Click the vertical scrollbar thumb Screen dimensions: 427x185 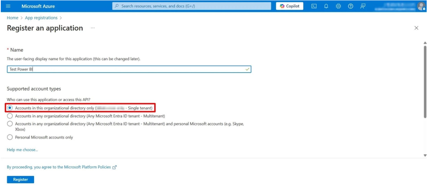pos(425,81)
